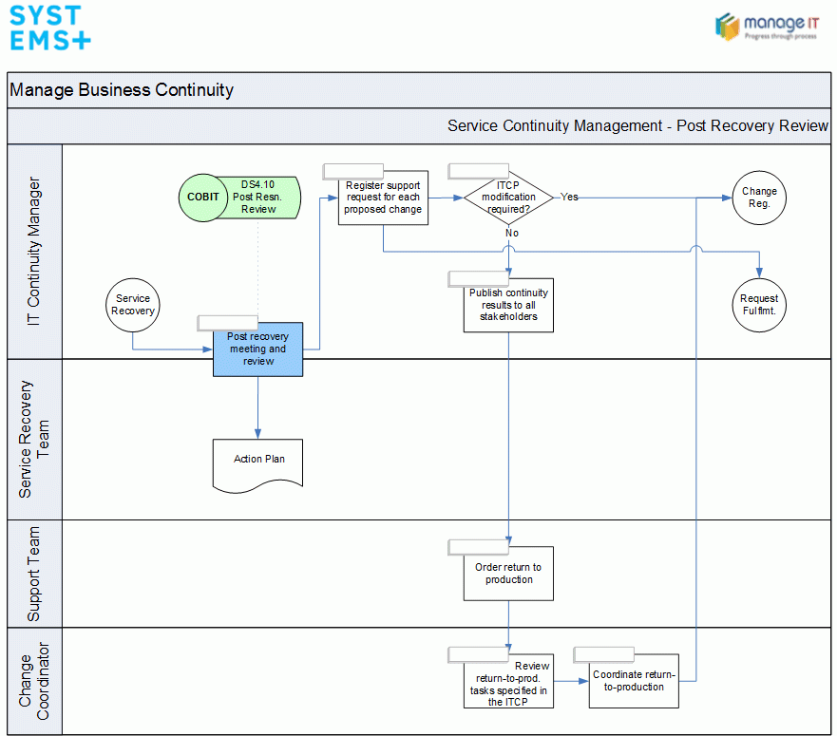The height and width of the screenshot is (736, 837).
Task: Click the manage IT logo
Action: pos(767,27)
